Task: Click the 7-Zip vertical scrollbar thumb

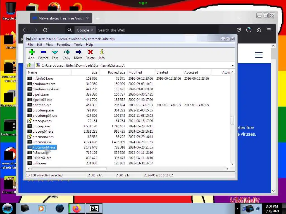Action: tap(232, 120)
